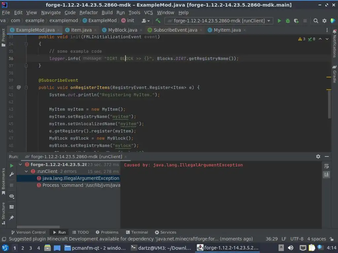Open the File menu
This screenshot has height=253, width=338.
[6, 13]
